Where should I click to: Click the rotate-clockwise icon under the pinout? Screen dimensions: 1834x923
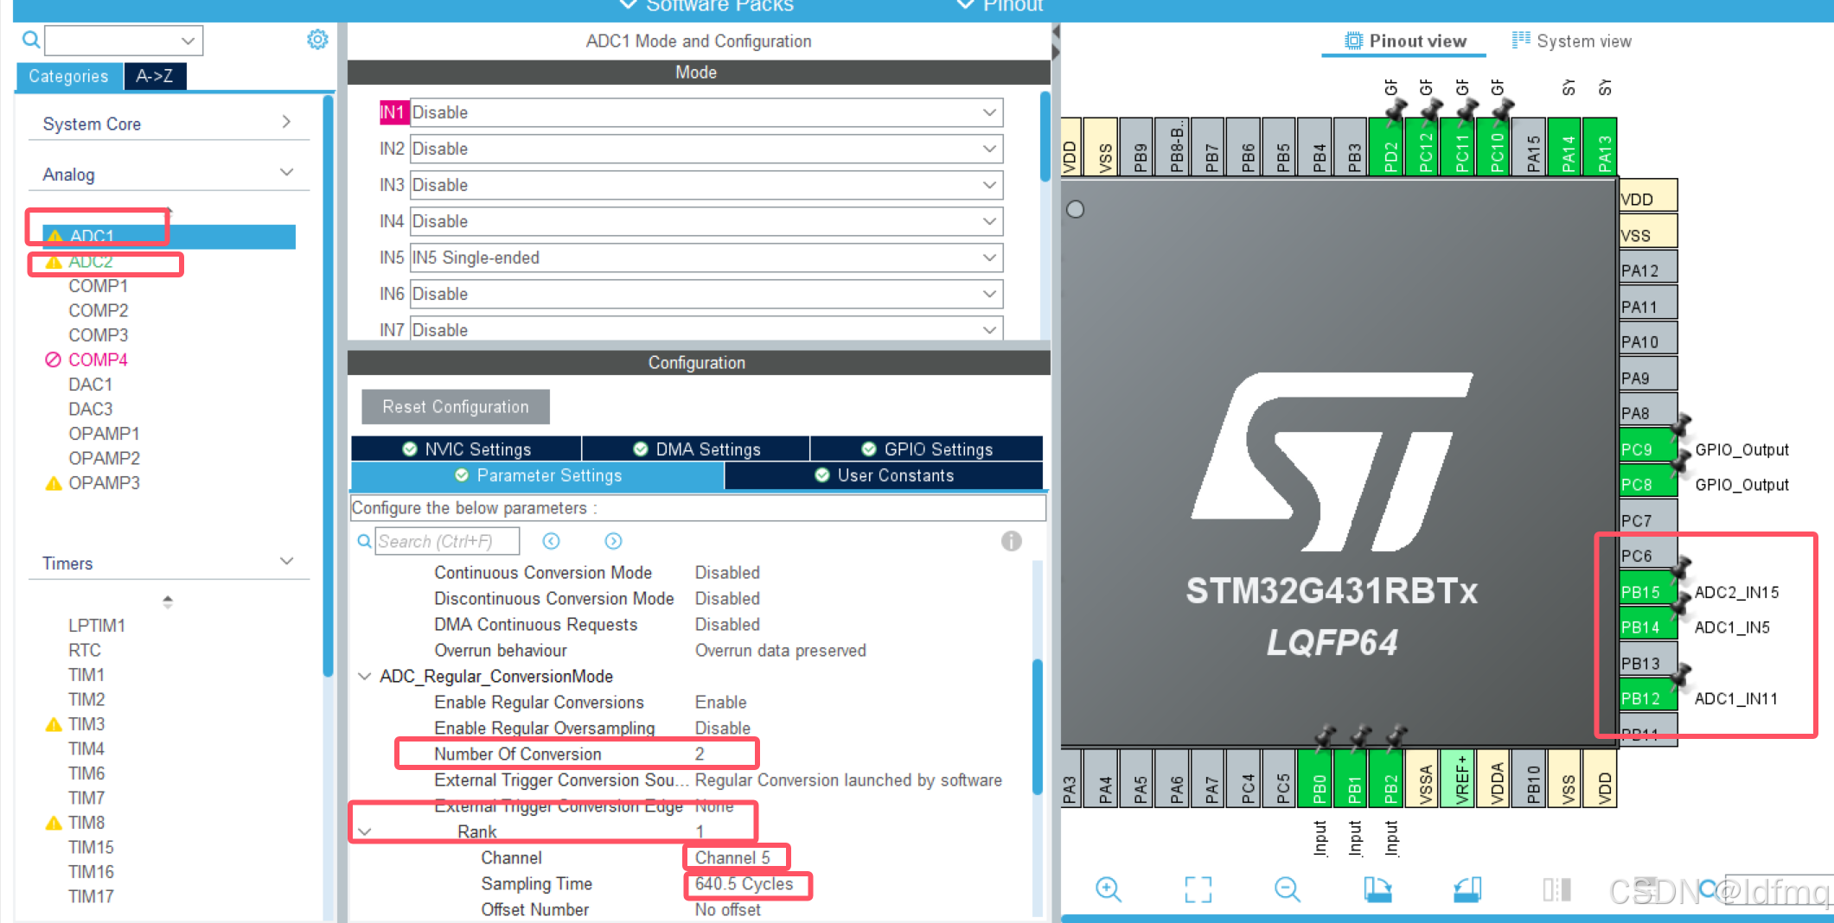point(1377,888)
